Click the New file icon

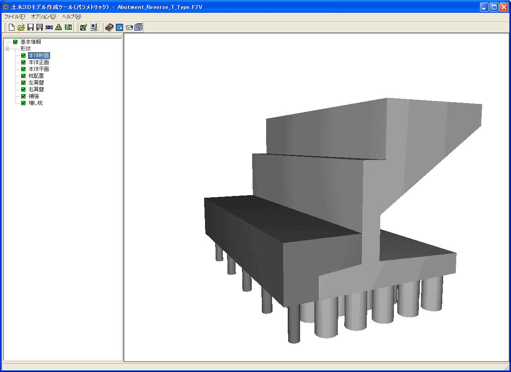[x=12, y=28]
